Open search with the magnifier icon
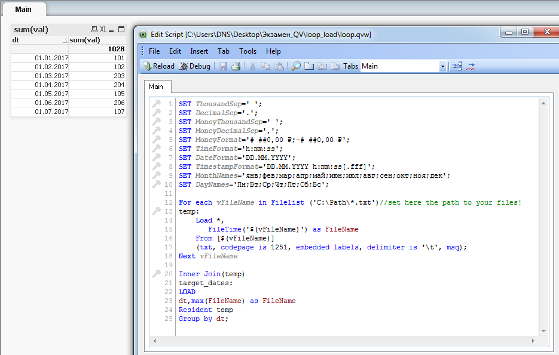The width and height of the screenshot is (559, 355). coord(295,66)
